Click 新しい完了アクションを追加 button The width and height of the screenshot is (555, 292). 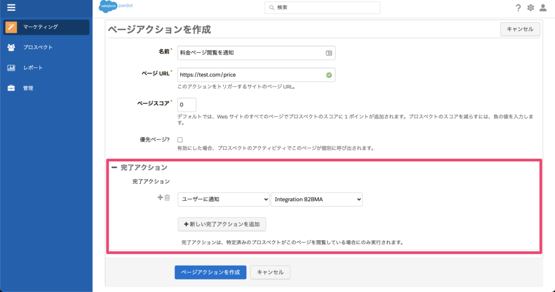[x=222, y=224]
